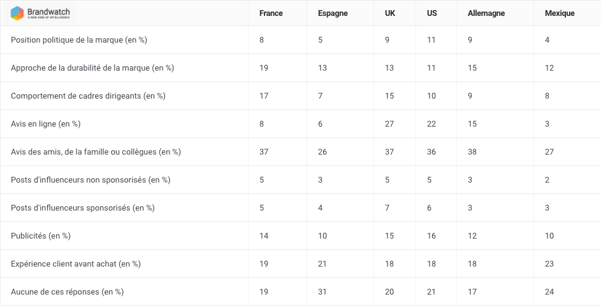Select the Avis en ligne row label
601x306 pixels.
click(x=46, y=124)
